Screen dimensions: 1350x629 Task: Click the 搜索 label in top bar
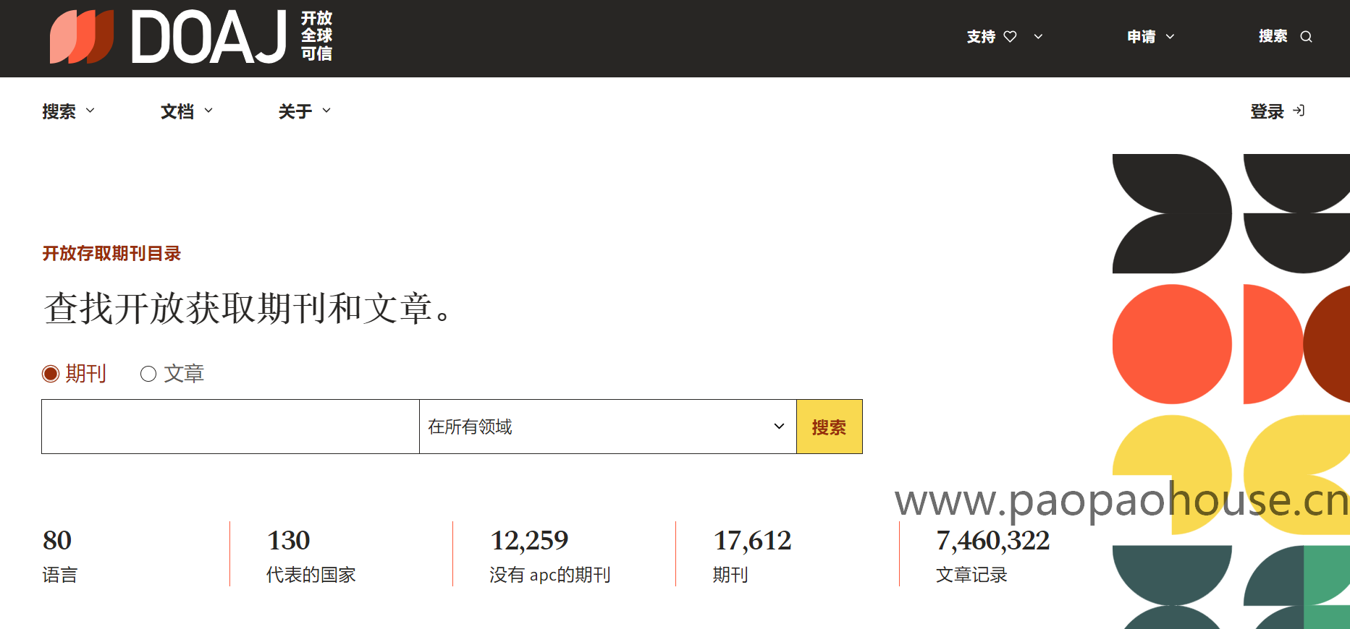coord(1273,36)
